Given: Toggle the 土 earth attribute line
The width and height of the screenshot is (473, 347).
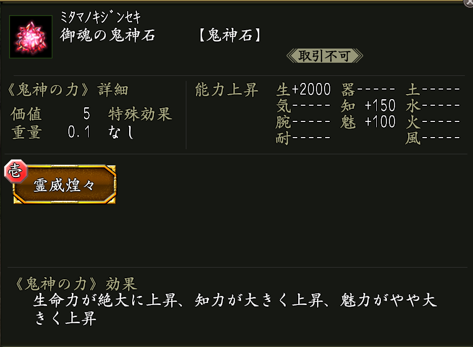Looking at the screenshot, I should tap(433, 90).
